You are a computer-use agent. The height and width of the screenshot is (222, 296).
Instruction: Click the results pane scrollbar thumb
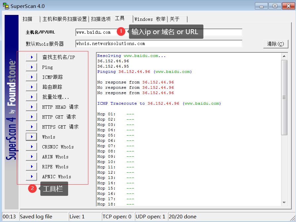284,97
